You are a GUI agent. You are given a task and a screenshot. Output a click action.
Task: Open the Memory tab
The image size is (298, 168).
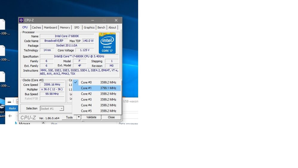pos(65,28)
